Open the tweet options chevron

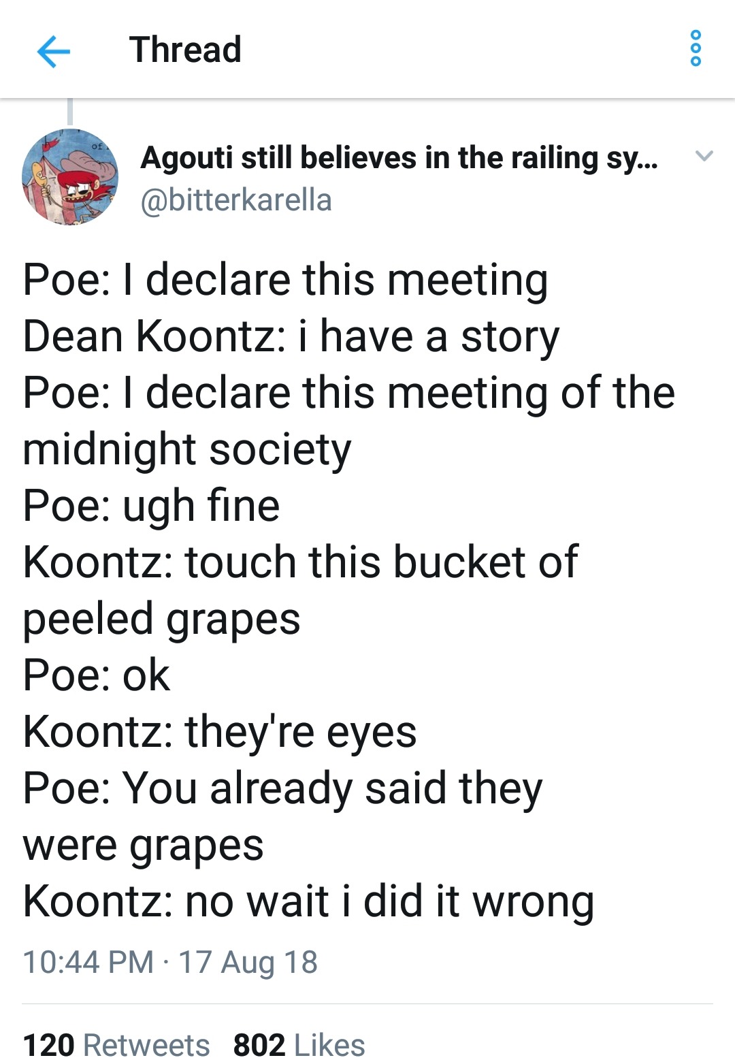point(704,156)
